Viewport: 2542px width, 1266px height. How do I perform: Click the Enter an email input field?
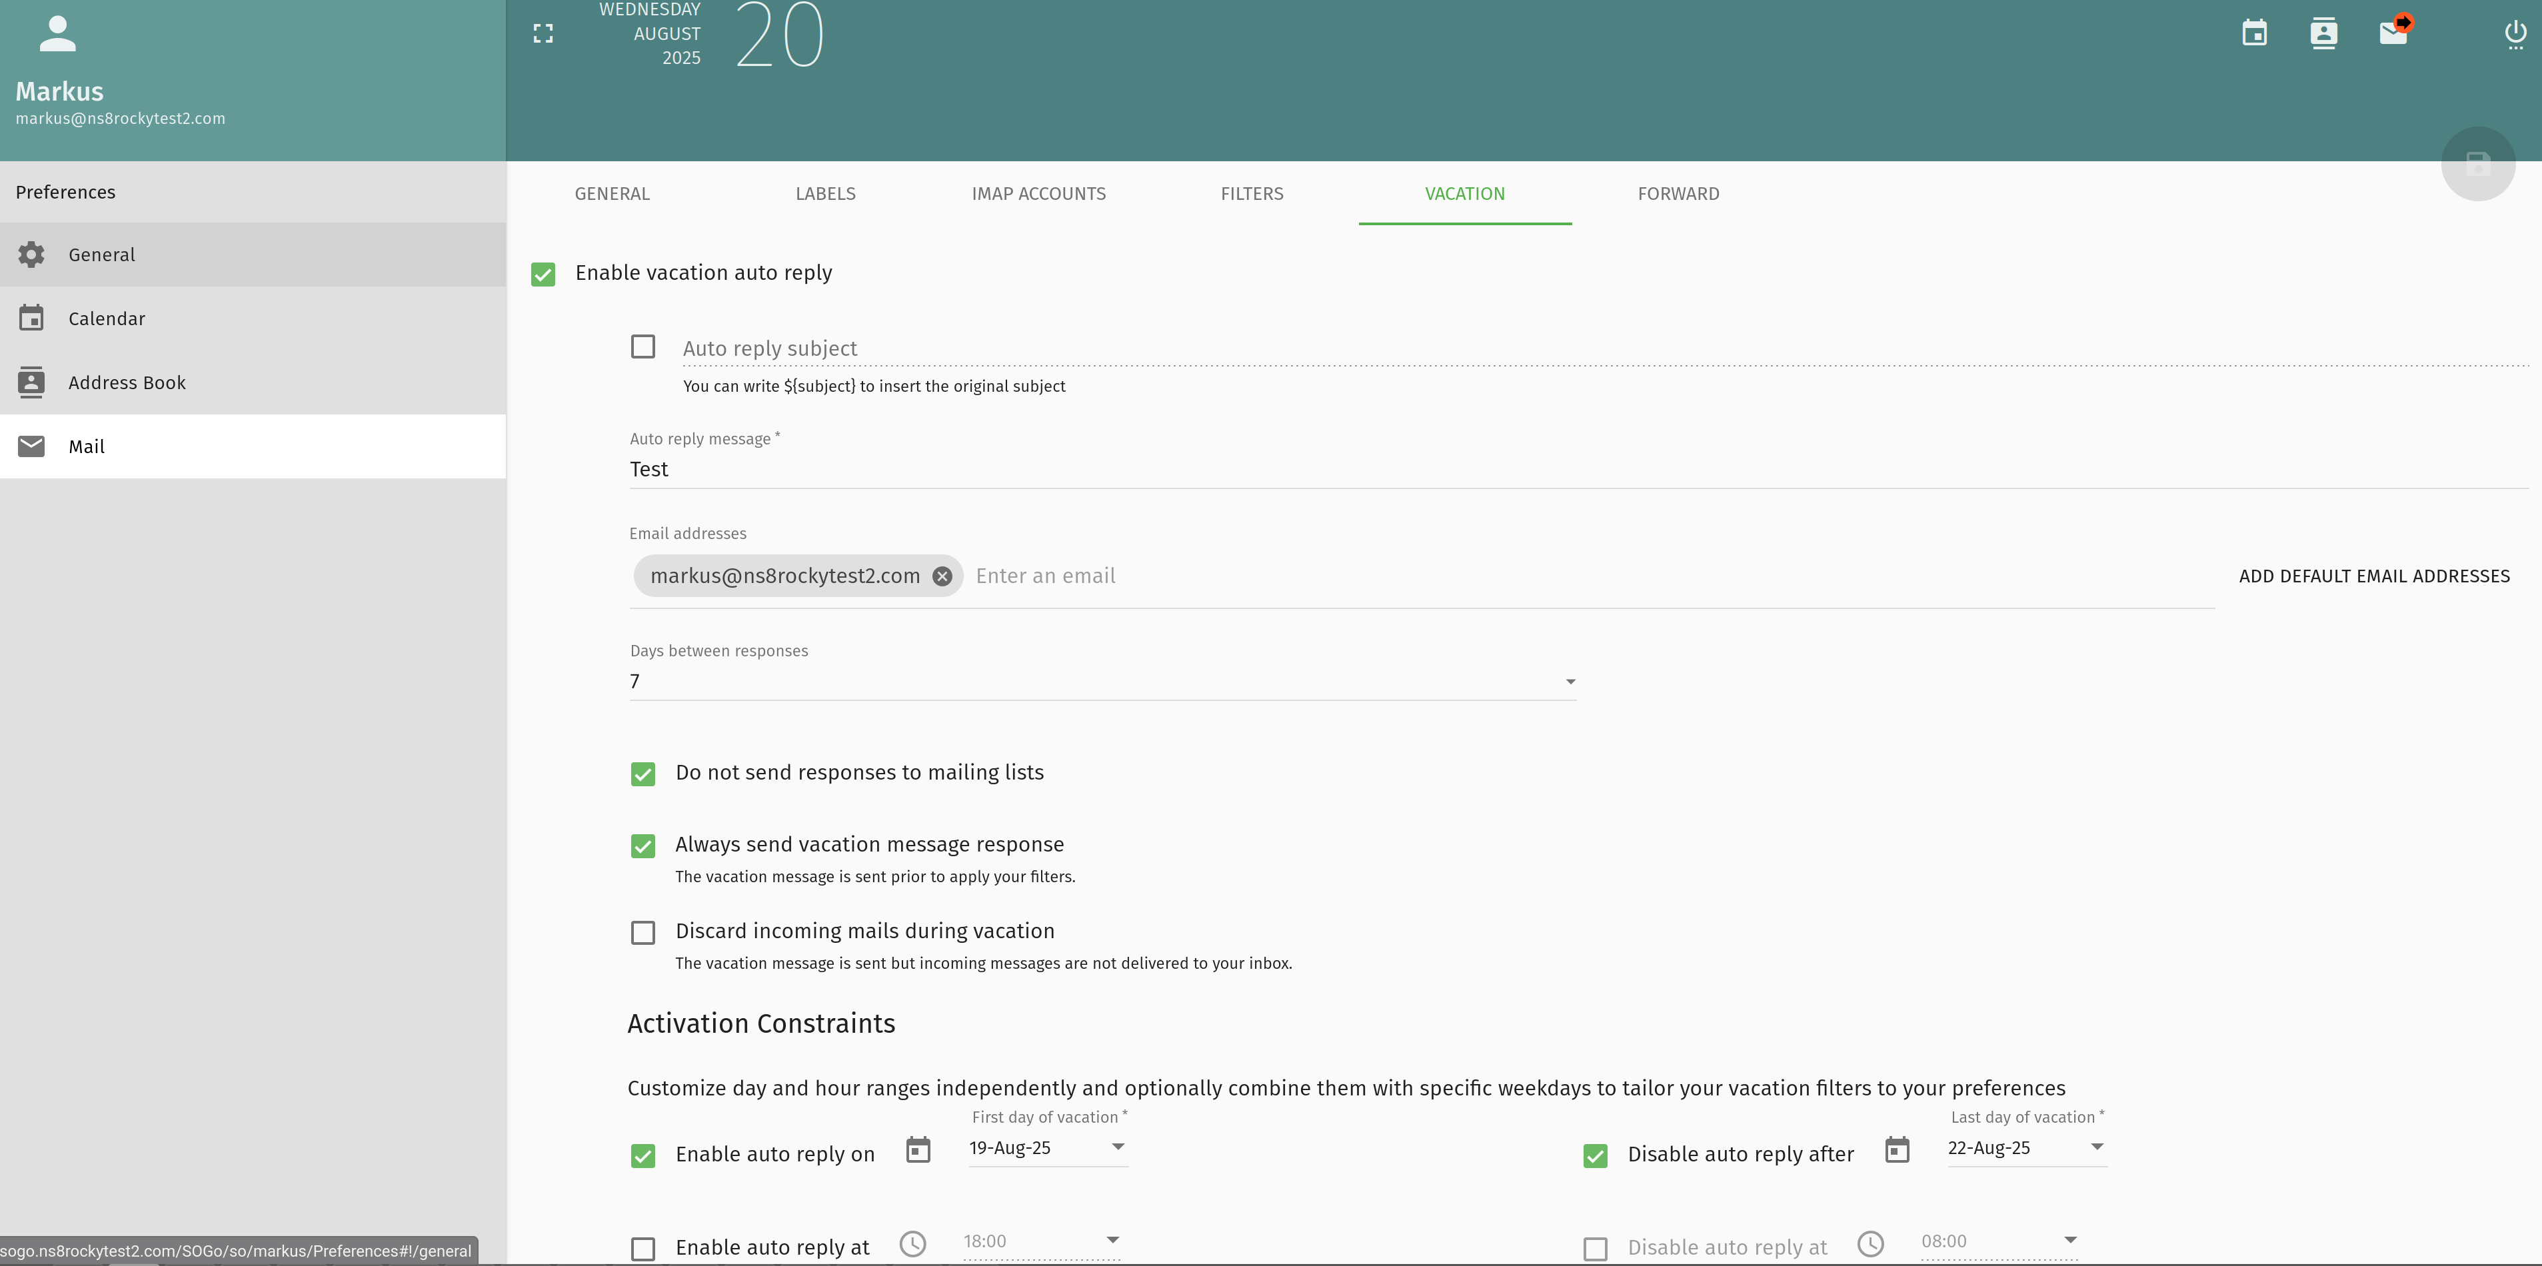[1579, 576]
